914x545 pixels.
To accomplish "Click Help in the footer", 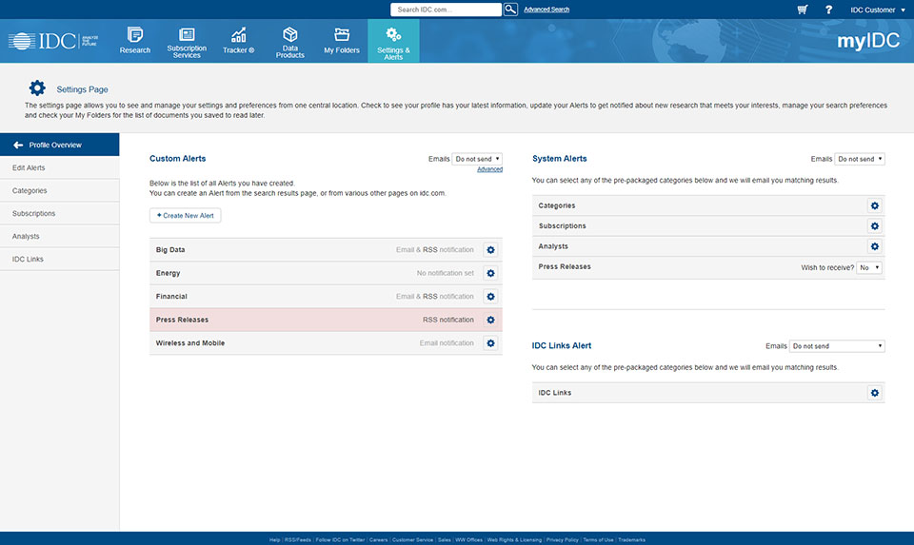I will [274, 539].
